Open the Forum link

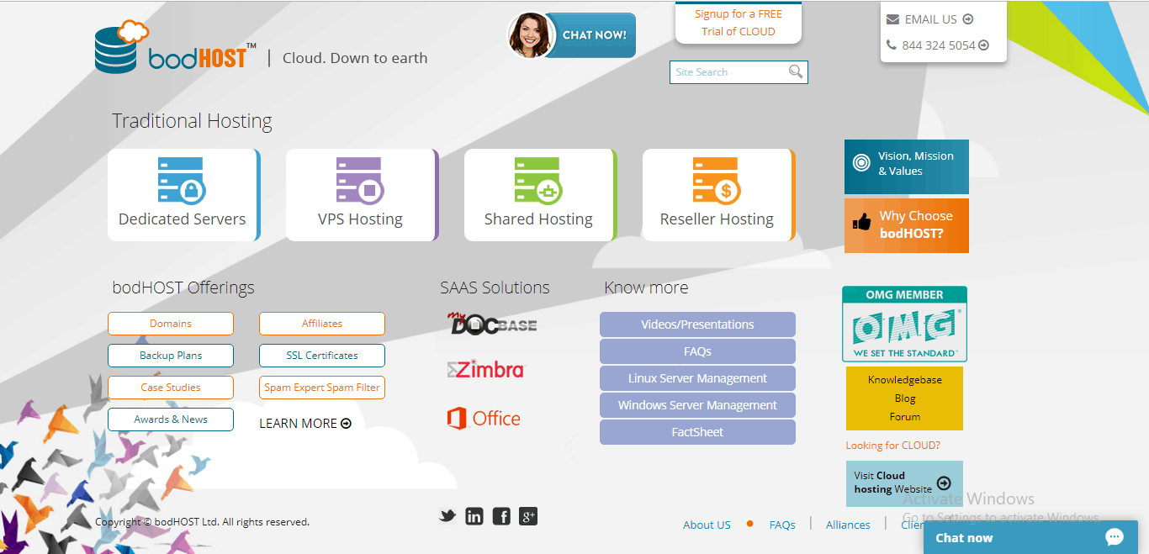[x=905, y=417]
